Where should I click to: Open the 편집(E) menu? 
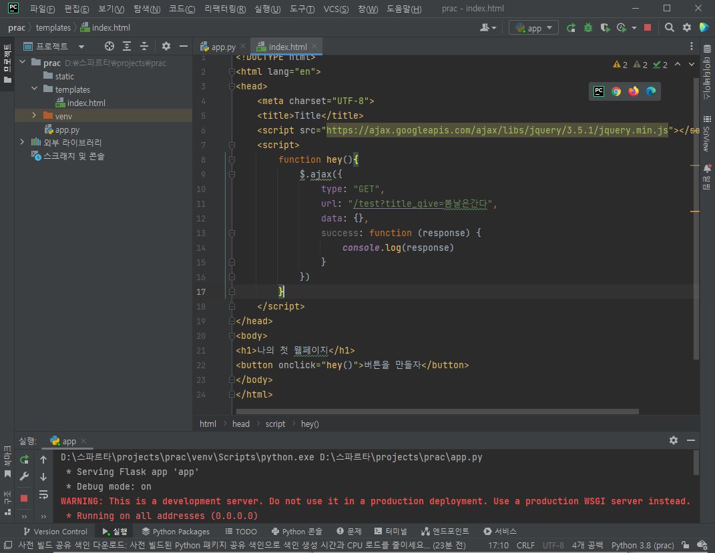coord(77,9)
